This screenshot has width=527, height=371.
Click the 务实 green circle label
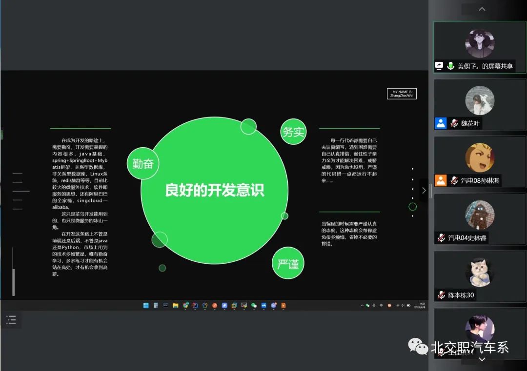293,132
